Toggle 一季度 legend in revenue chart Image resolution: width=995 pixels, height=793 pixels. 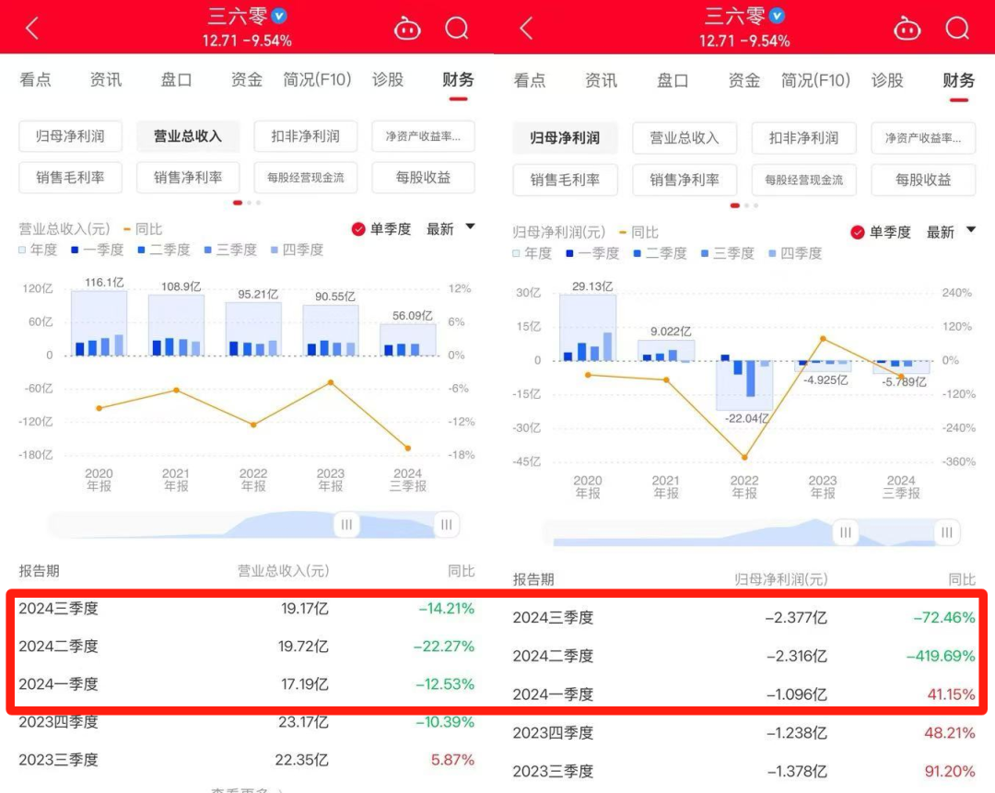[97, 250]
